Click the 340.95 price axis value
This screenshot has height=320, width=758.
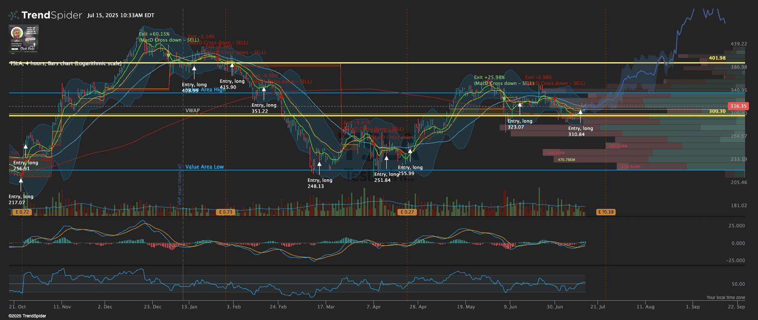click(739, 90)
